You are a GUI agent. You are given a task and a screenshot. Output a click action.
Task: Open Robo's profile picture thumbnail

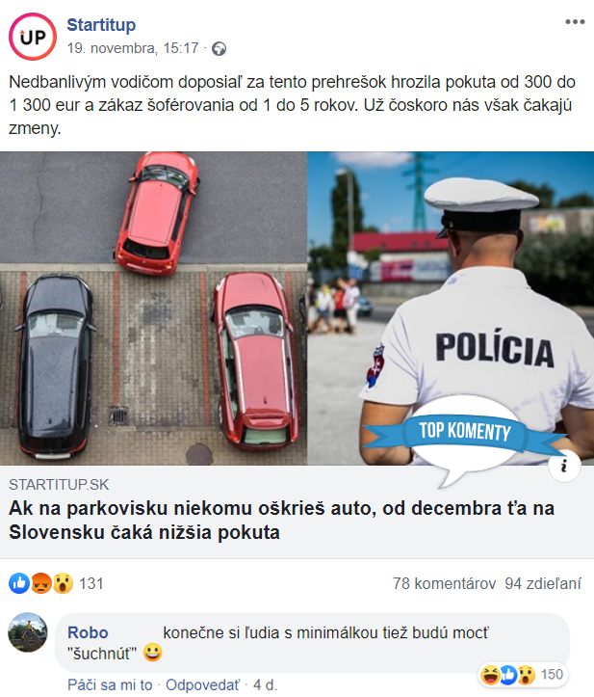(28, 632)
